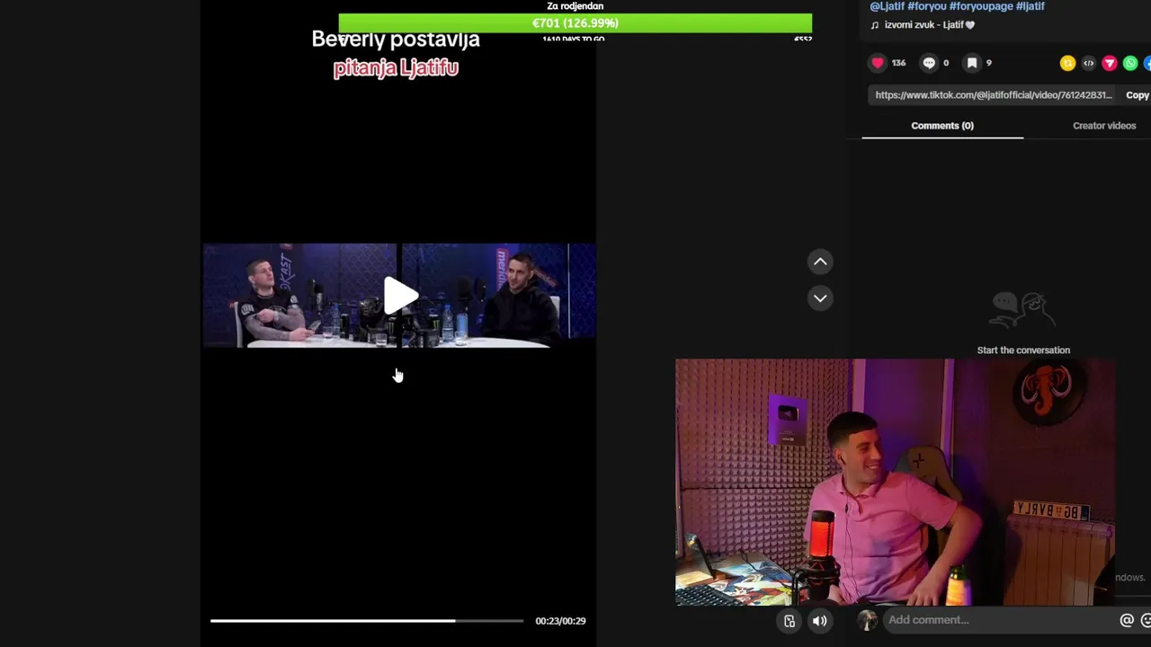Share to WhatsApp icon
1151x647 pixels.
click(1130, 63)
